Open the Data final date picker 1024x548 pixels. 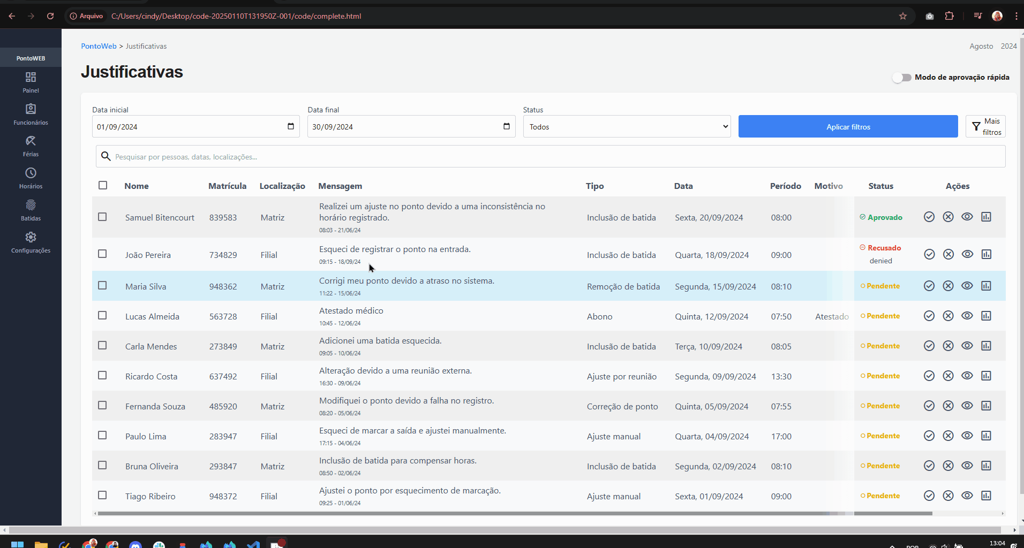(506, 126)
